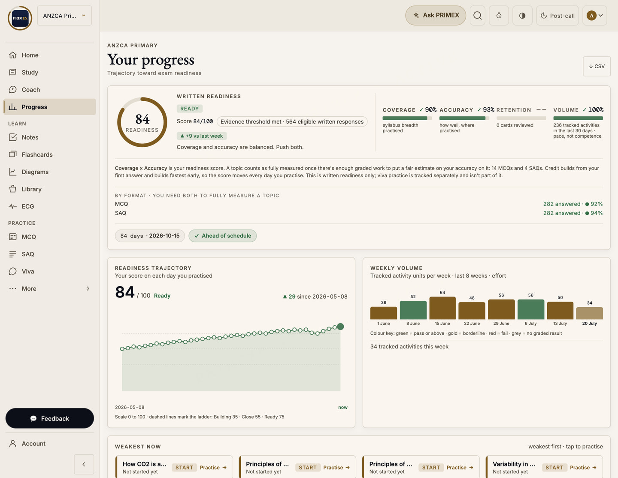
Task: Open the search icon in top bar
Action: (x=477, y=15)
